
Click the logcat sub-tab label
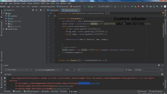point(8,74)
